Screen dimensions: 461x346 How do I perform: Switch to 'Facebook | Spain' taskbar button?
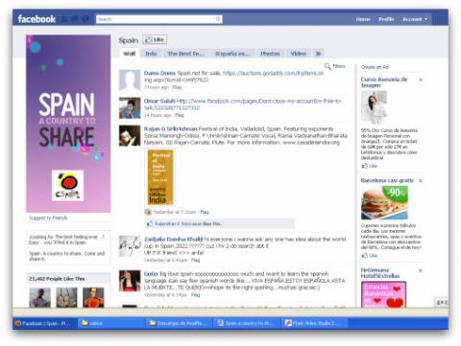click(45, 323)
